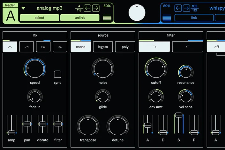Click the green stacked-lines icon for sound A
Image resolution: width=225 pixels, height=150 pixels.
coord(107,18)
